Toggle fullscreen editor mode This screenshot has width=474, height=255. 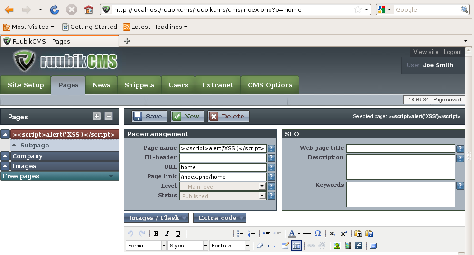click(x=373, y=246)
